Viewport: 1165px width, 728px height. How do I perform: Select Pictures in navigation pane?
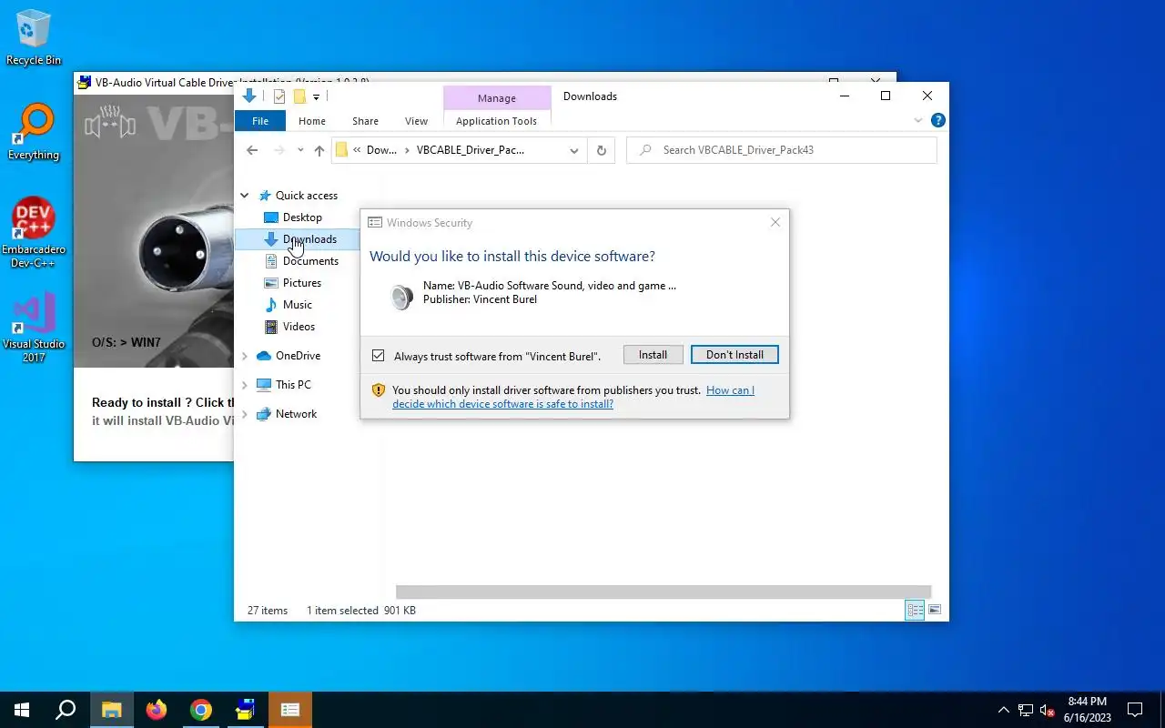[302, 283]
